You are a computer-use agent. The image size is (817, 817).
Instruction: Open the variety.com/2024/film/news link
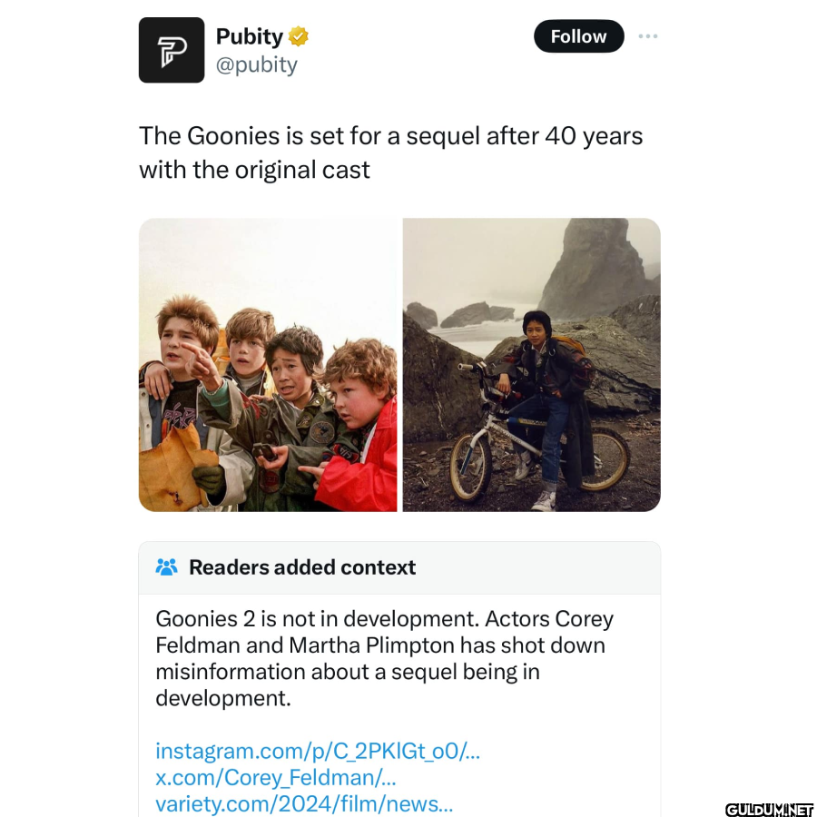pos(304,803)
